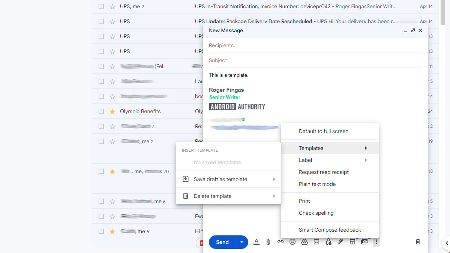Click the green phone icon in signature
This screenshot has height=253, width=450.
[243, 120]
